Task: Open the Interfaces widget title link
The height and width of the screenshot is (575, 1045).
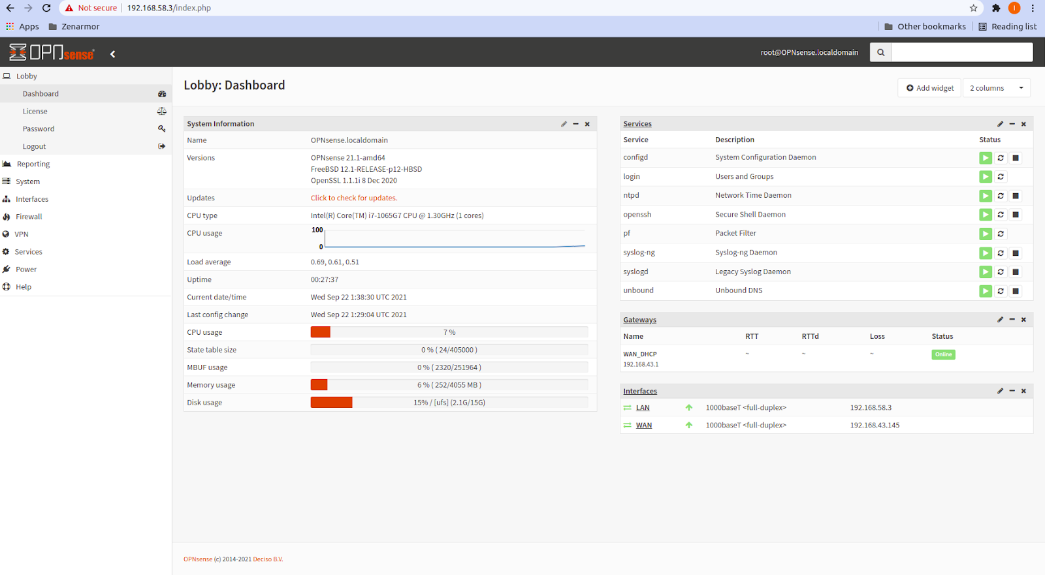Action: (640, 391)
